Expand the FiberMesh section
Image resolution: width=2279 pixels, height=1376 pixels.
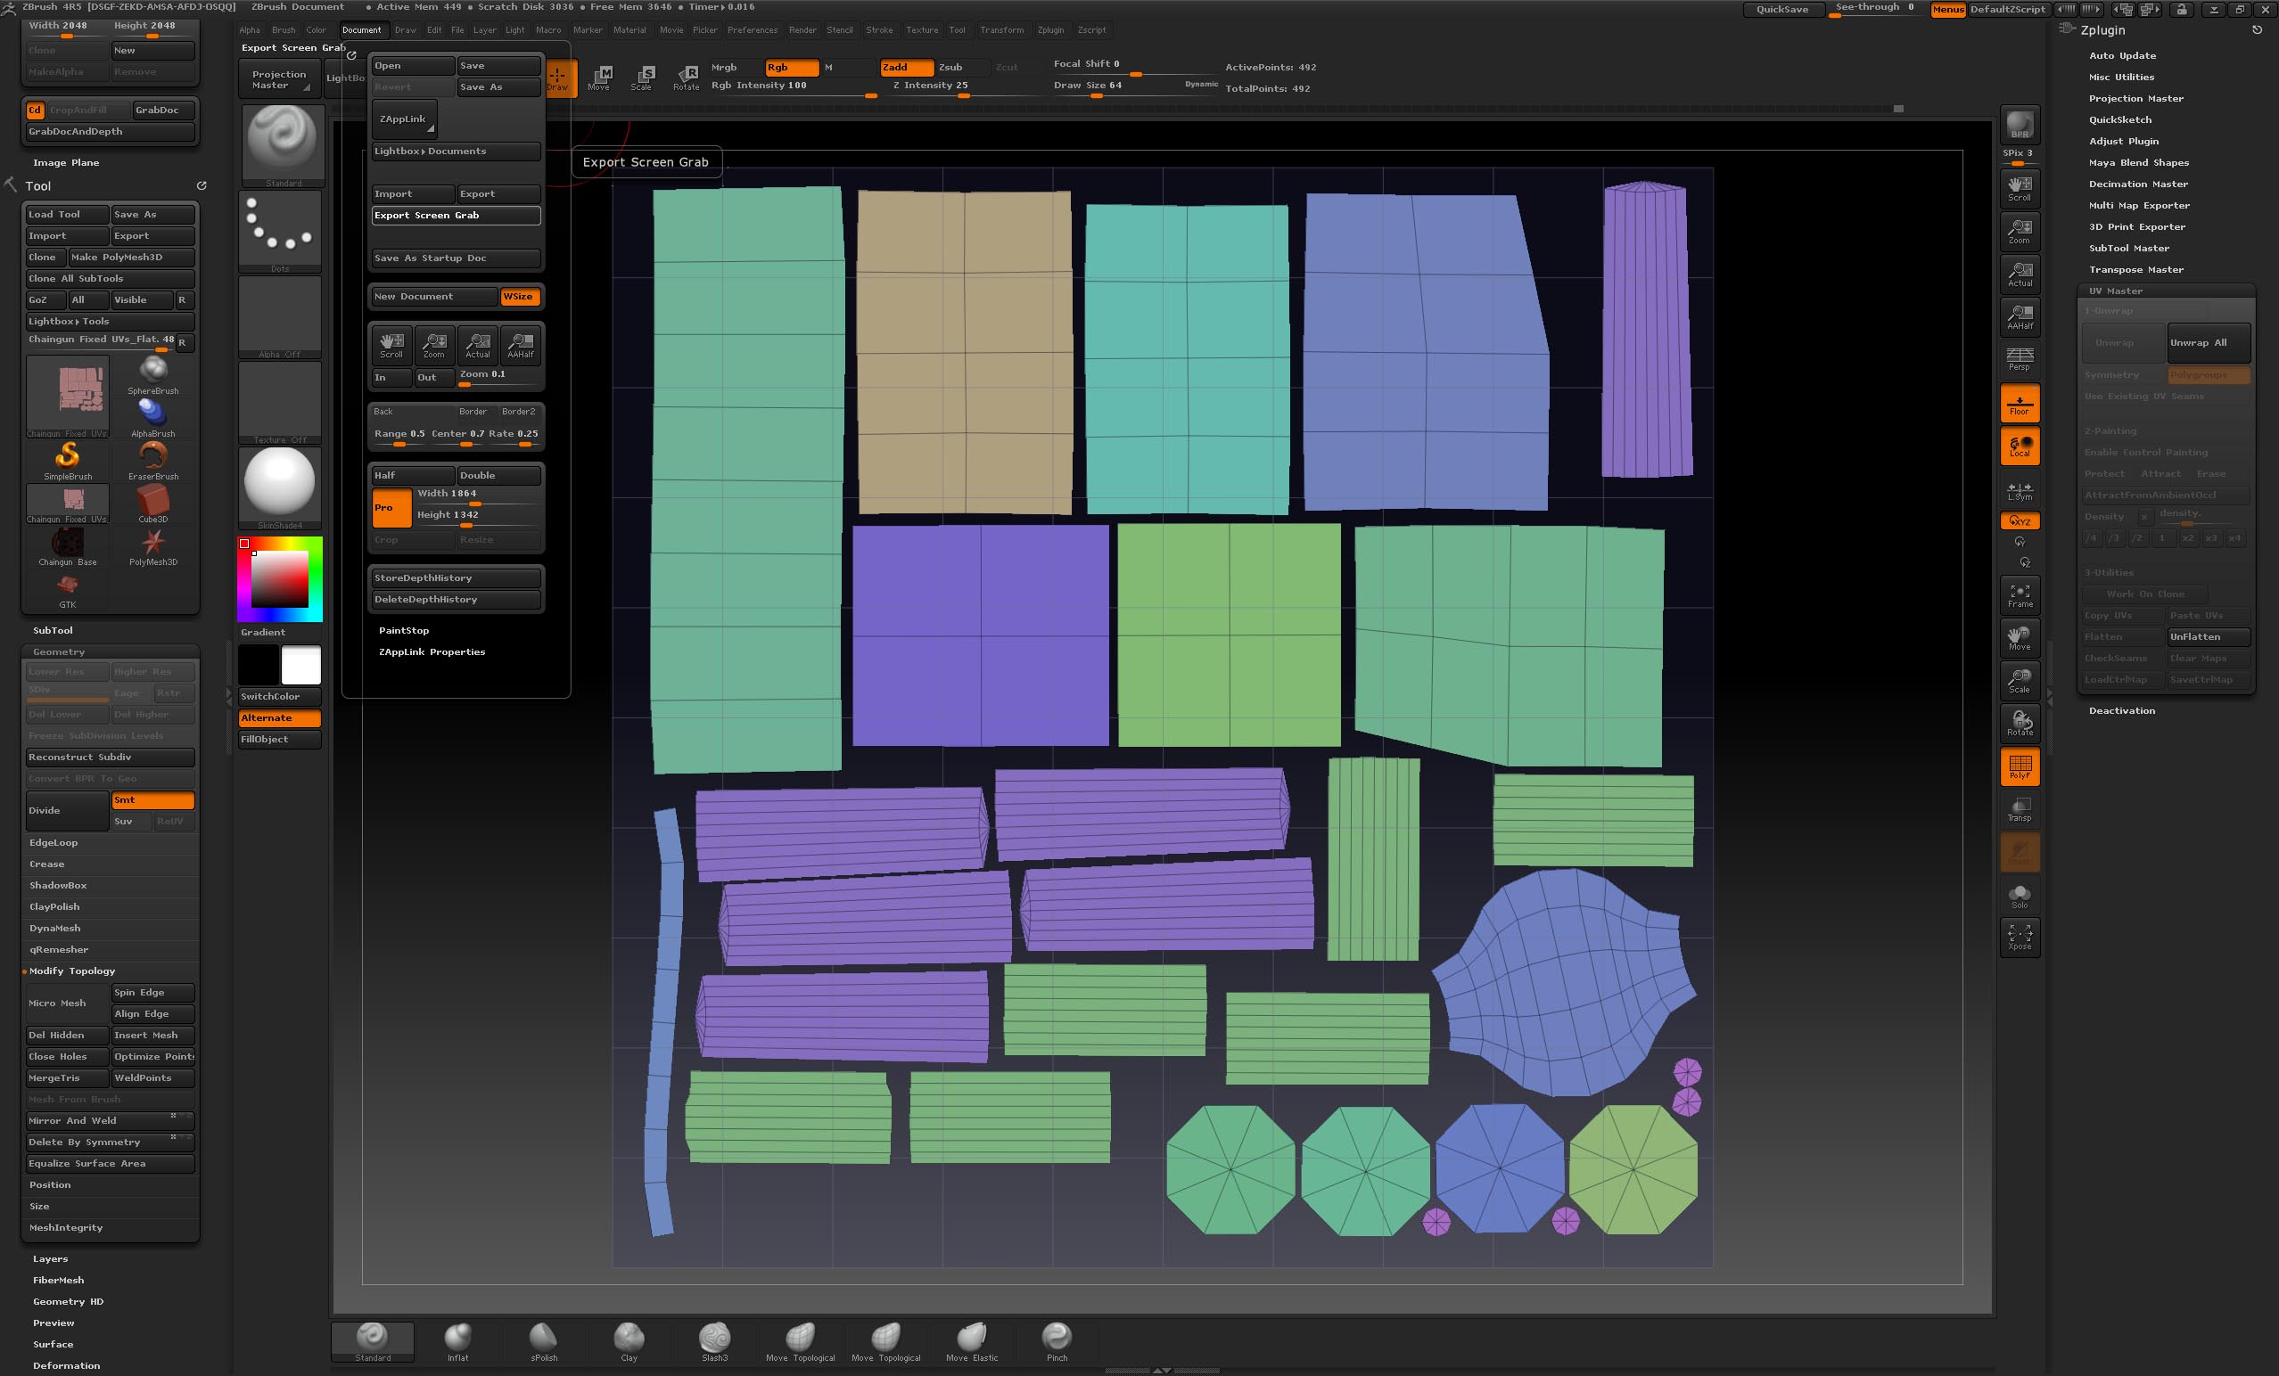click(x=58, y=1280)
